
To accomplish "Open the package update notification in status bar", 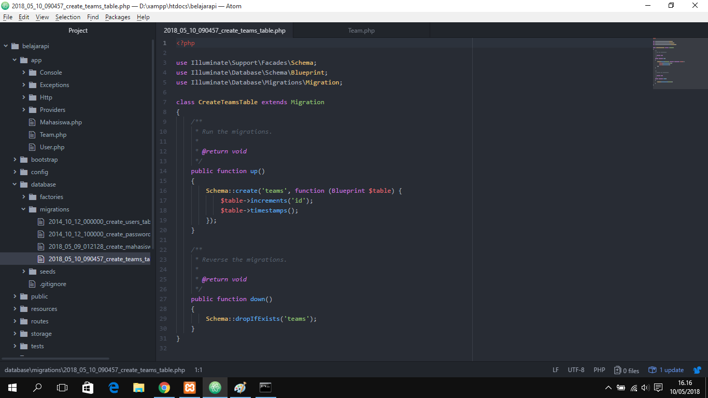I will tap(666, 369).
